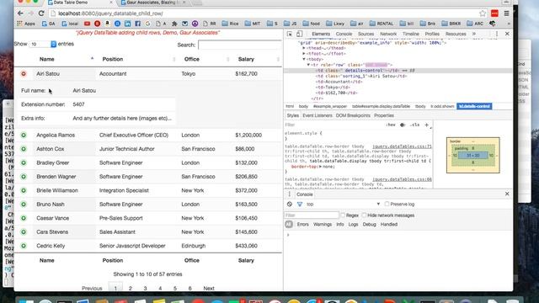Show more DevTools tabs via the chevron
This screenshot has width=539, height=303.
click(474, 34)
